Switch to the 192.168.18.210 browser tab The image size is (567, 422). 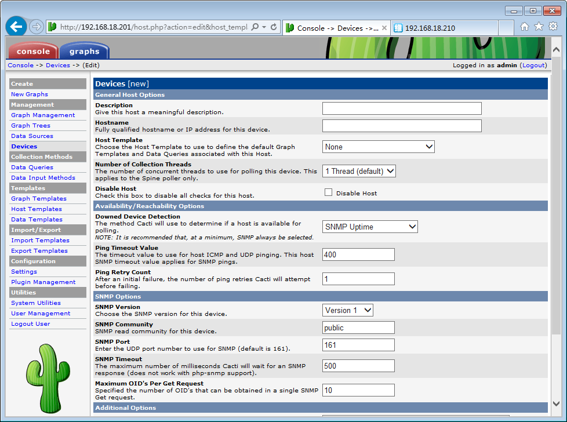click(x=445, y=28)
